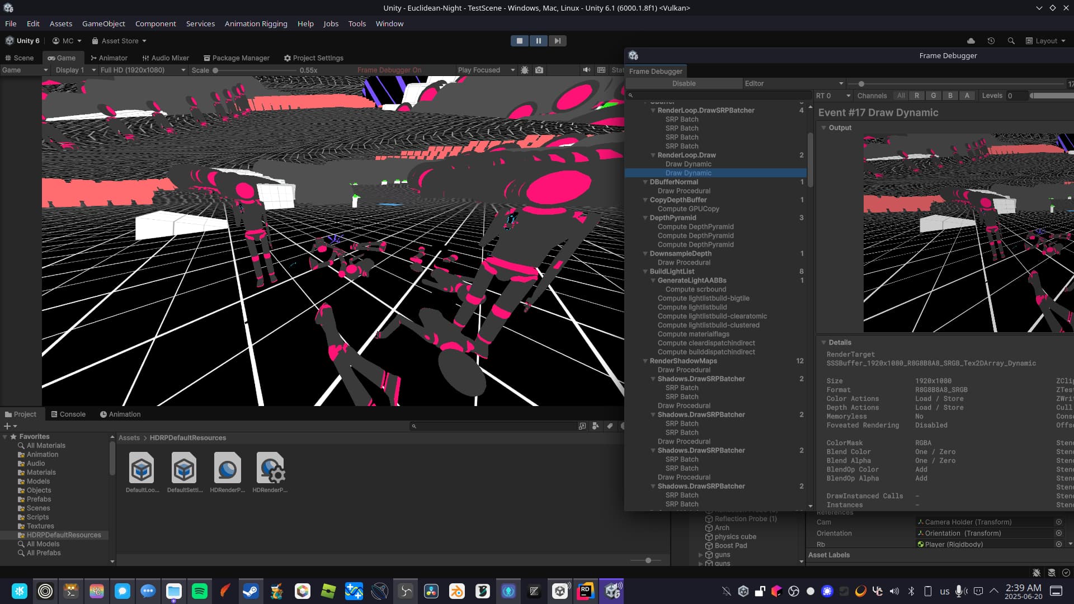Select the HDRenderP asset thumbnail
1074x604 pixels.
tap(228, 469)
